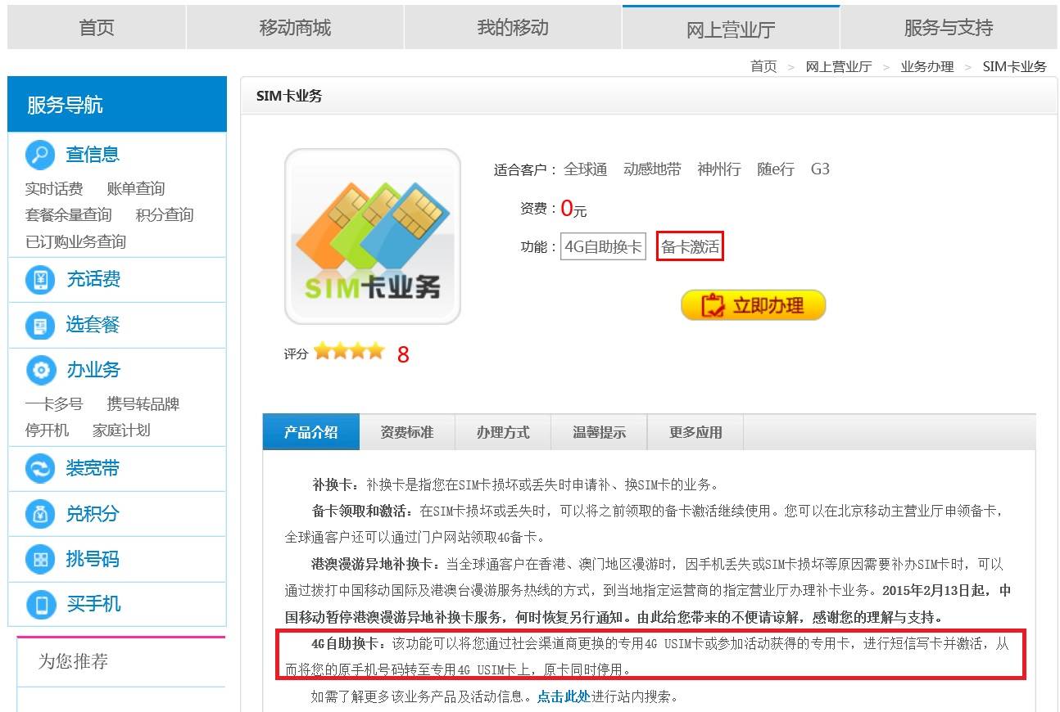The image size is (1060, 712).
Task: Click the 服务导航 sidebar header
Action: click(x=117, y=104)
